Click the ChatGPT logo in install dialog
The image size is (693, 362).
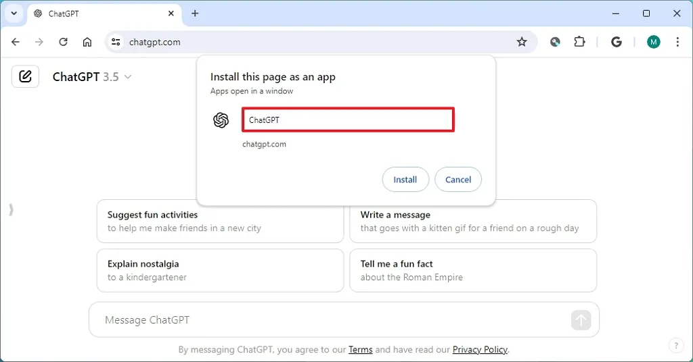point(221,120)
